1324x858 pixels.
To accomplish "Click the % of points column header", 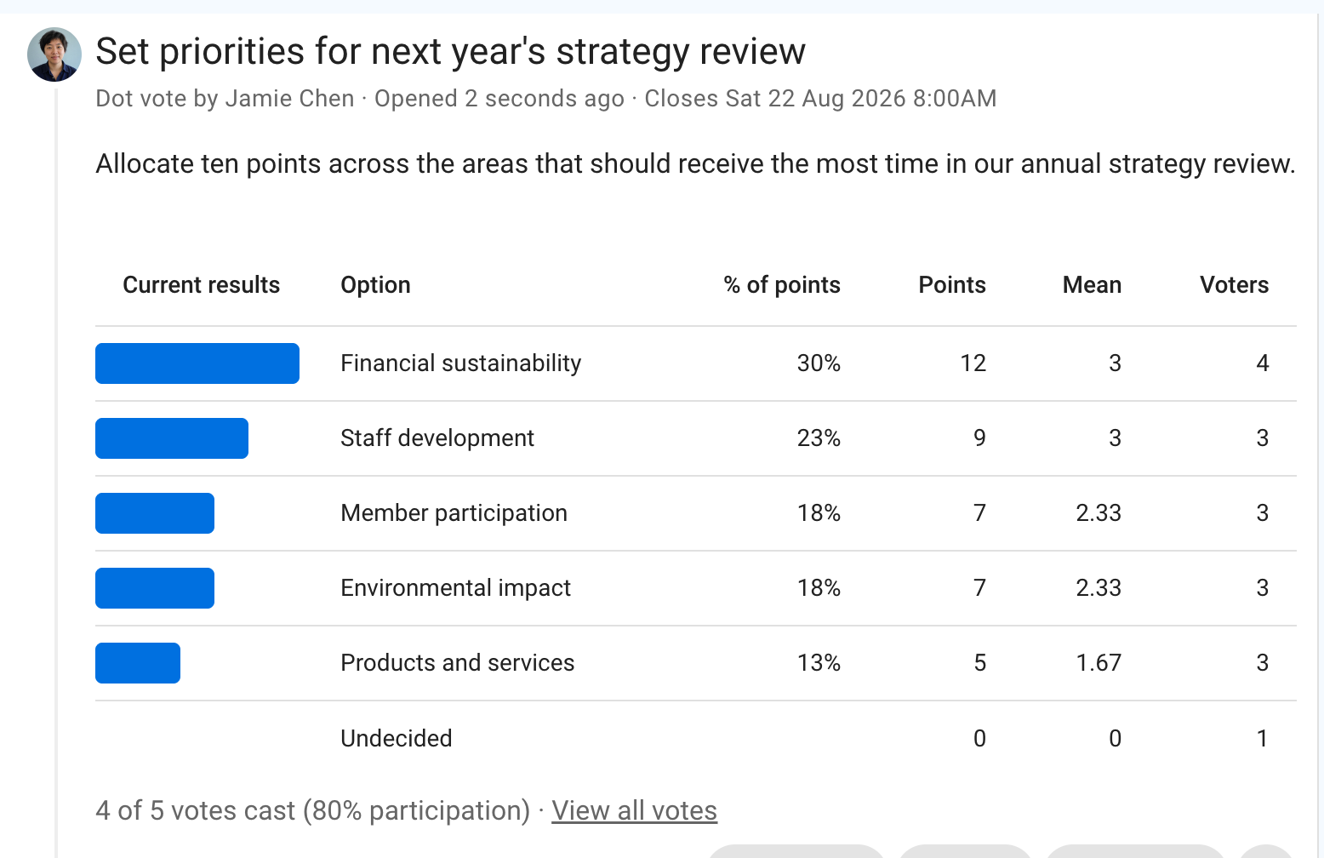I will tap(782, 285).
